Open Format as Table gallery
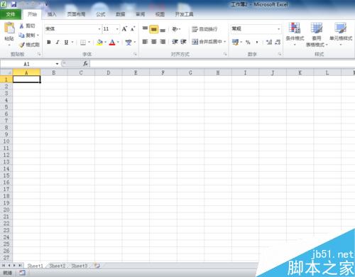Image resolution: width=355 pixels, height=277 pixels. click(317, 34)
